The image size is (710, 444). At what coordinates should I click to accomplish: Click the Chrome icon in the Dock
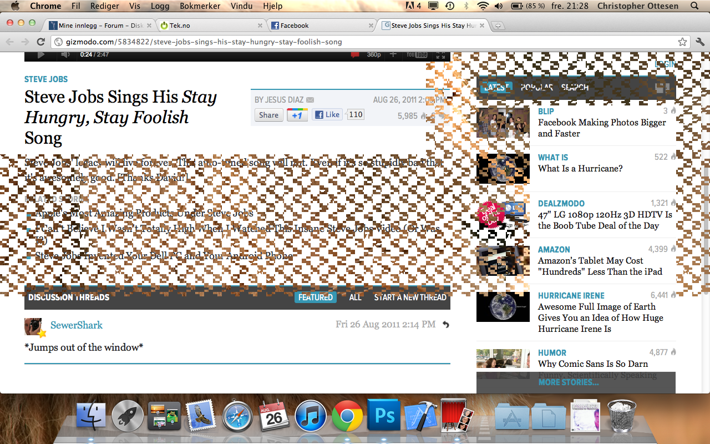pyautogui.click(x=348, y=417)
